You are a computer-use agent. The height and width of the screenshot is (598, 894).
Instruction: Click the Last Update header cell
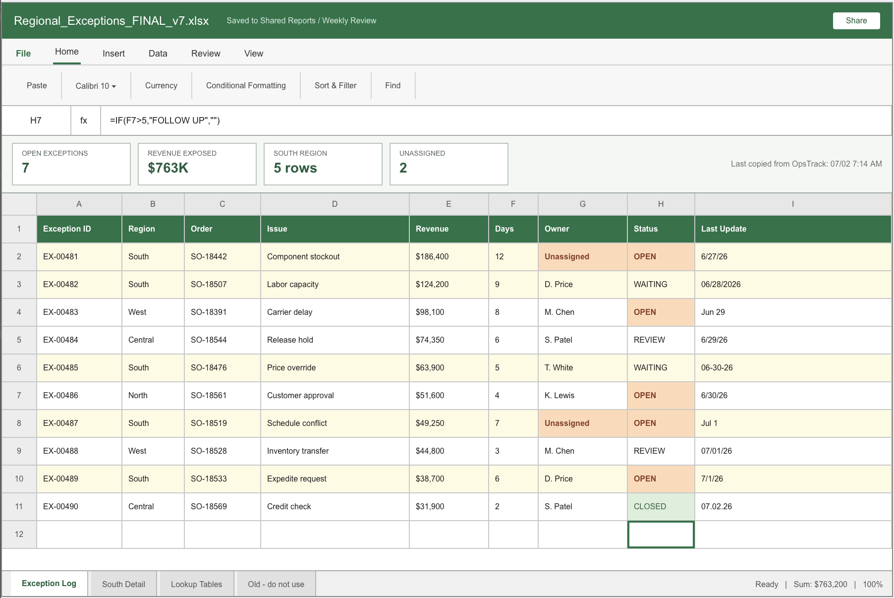click(793, 229)
